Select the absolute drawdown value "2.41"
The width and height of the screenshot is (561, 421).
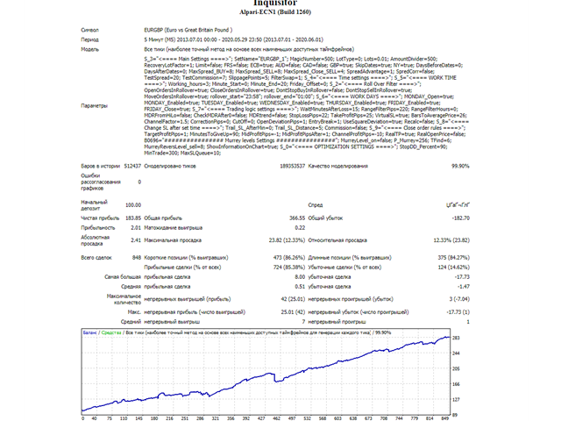[x=136, y=240]
